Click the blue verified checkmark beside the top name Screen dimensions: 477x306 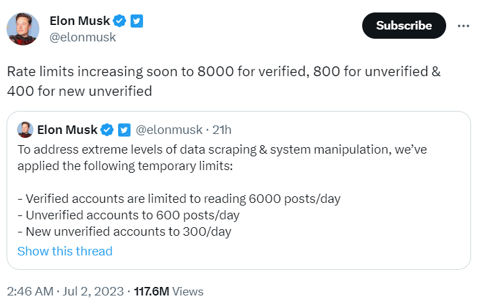click(x=119, y=21)
